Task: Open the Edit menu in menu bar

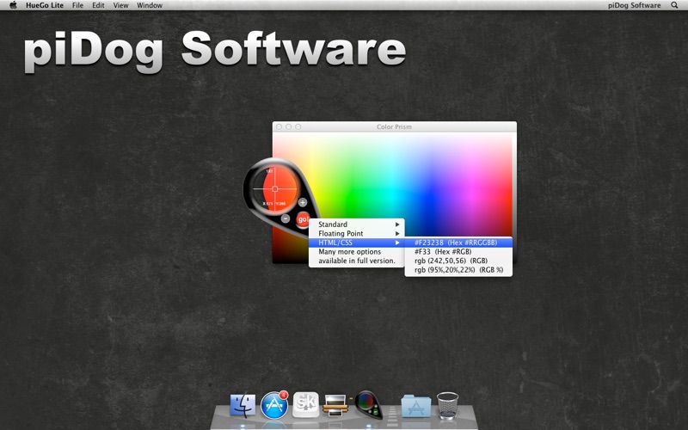Action: [x=98, y=5]
